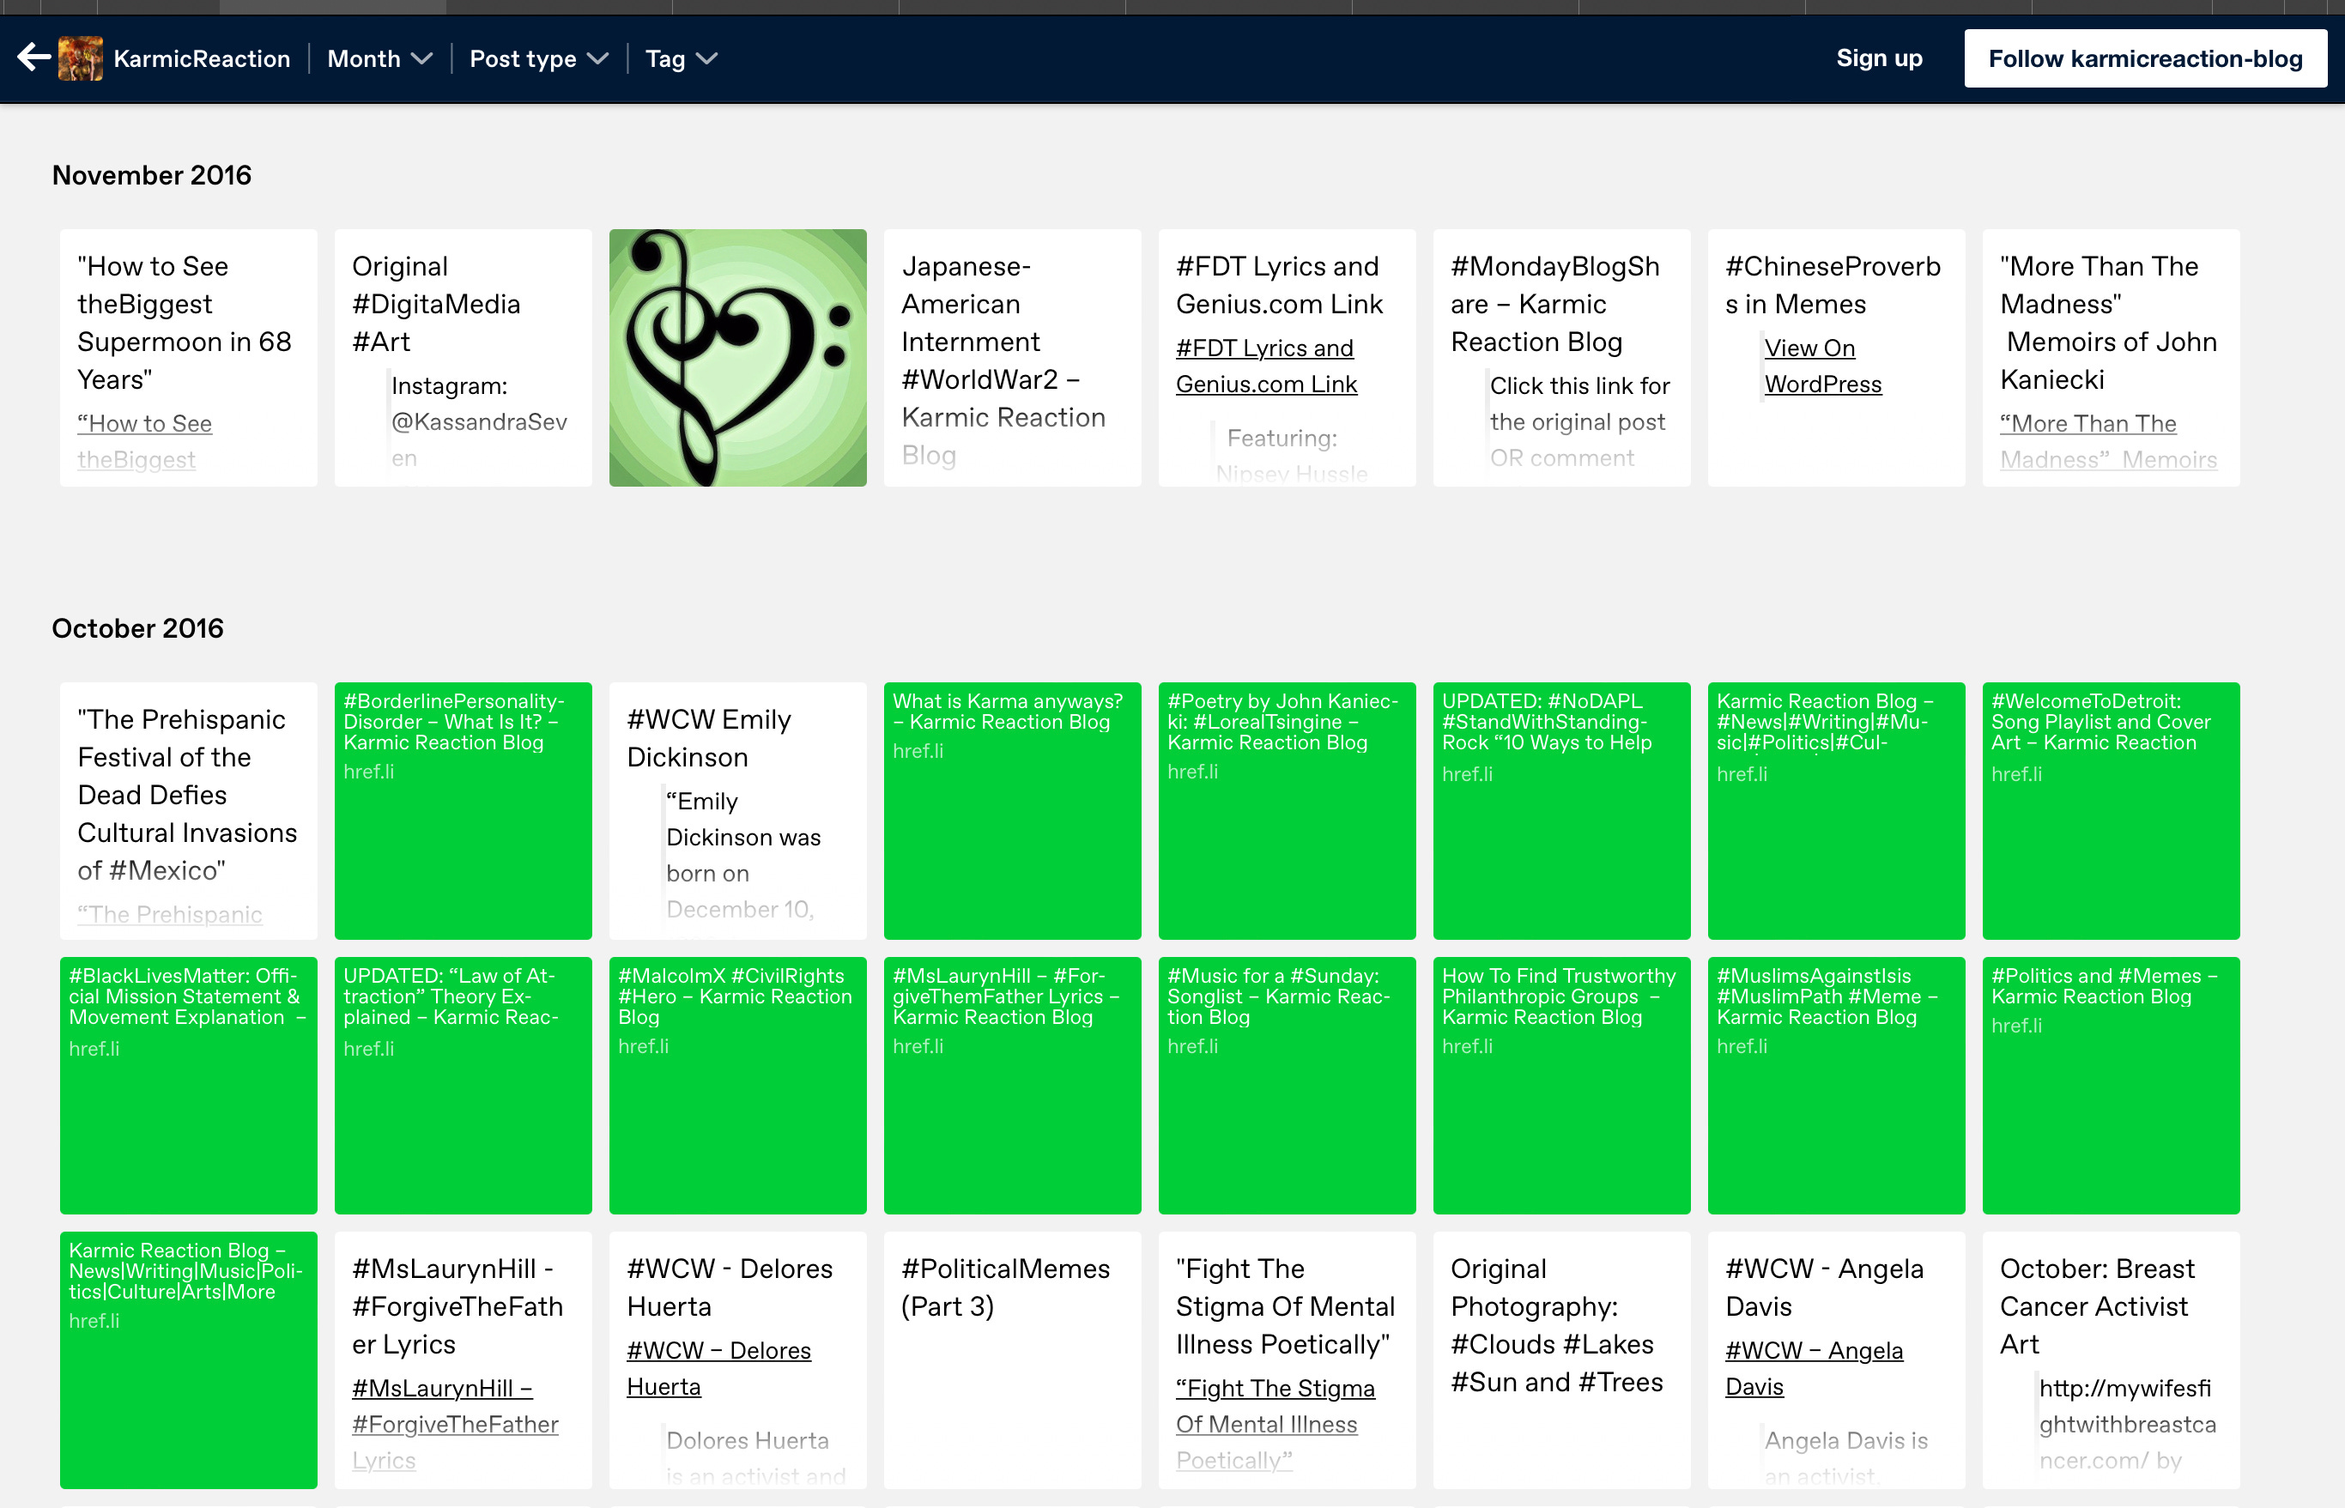
Task: Expand the Tag filter dropdown
Action: click(x=682, y=58)
